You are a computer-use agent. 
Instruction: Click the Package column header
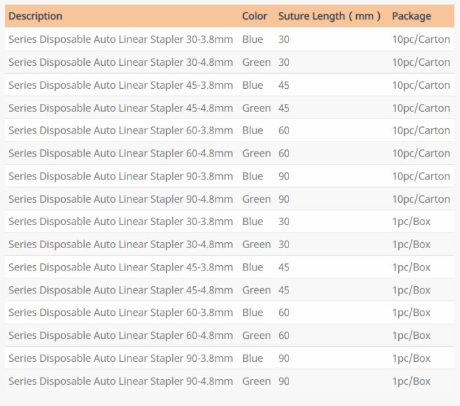pos(411,16)
